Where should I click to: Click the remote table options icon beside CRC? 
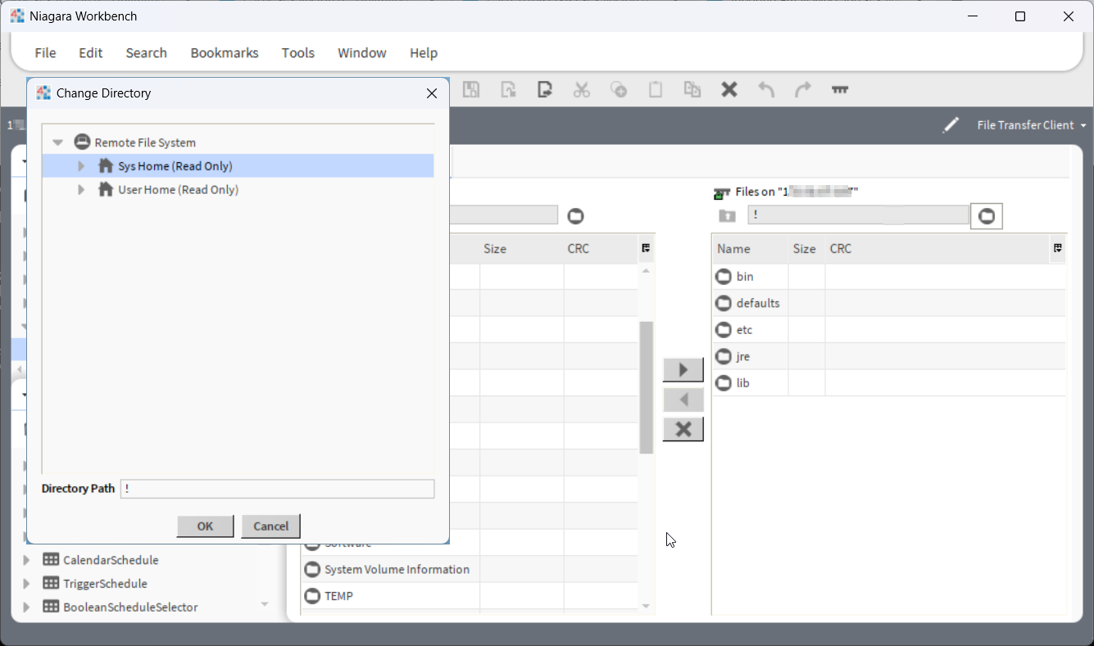(x=1058, y=248)
